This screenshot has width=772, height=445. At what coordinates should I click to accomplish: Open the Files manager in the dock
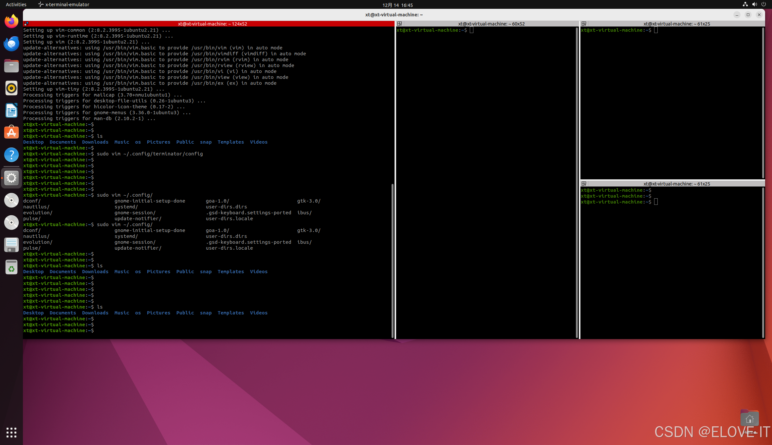pos(11,66)
